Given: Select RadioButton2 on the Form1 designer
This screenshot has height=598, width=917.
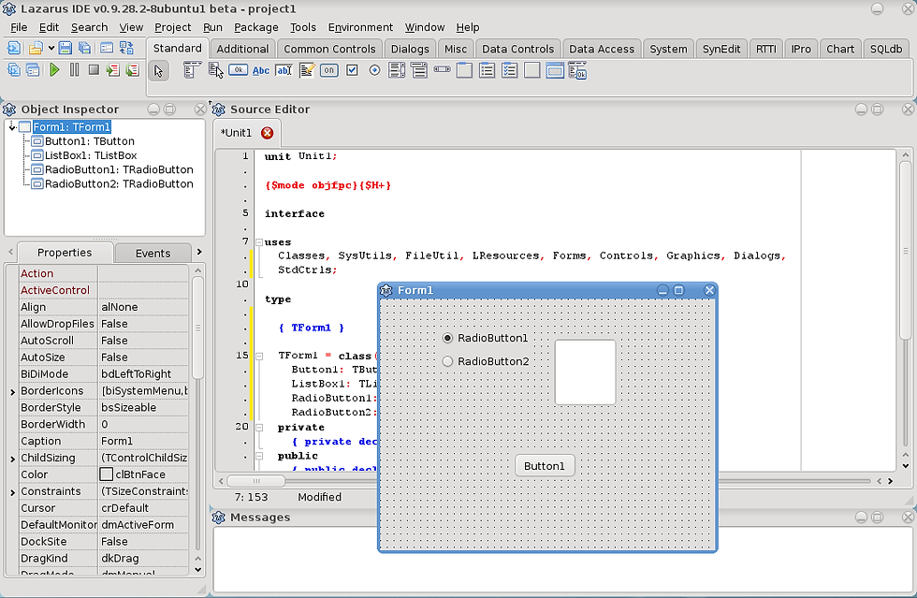Looking at the screenshot, I should (487, 361).
